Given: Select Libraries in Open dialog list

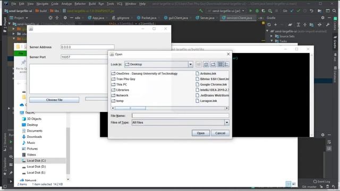Looking at the screenshot, I should tap(120, 90).
